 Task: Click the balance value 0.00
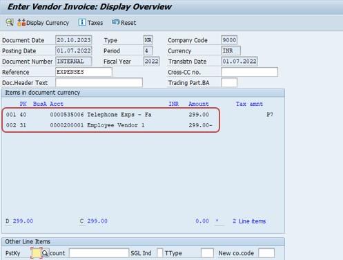click(202, 221)
